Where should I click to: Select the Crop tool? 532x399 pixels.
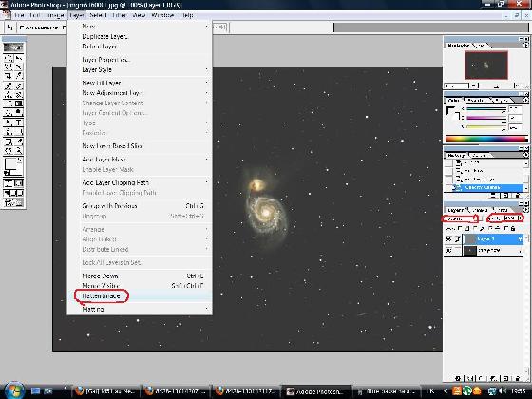(x=9, y=75)
